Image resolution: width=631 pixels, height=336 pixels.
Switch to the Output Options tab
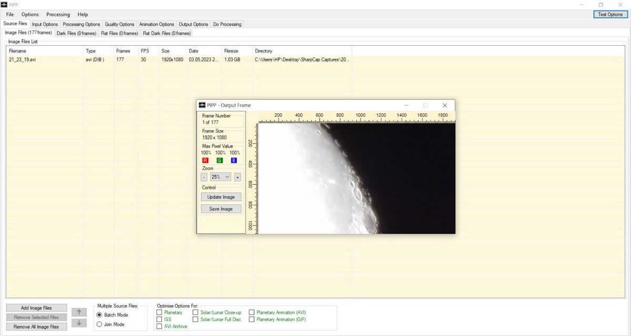pyautogui.click(x=194, y=24)
